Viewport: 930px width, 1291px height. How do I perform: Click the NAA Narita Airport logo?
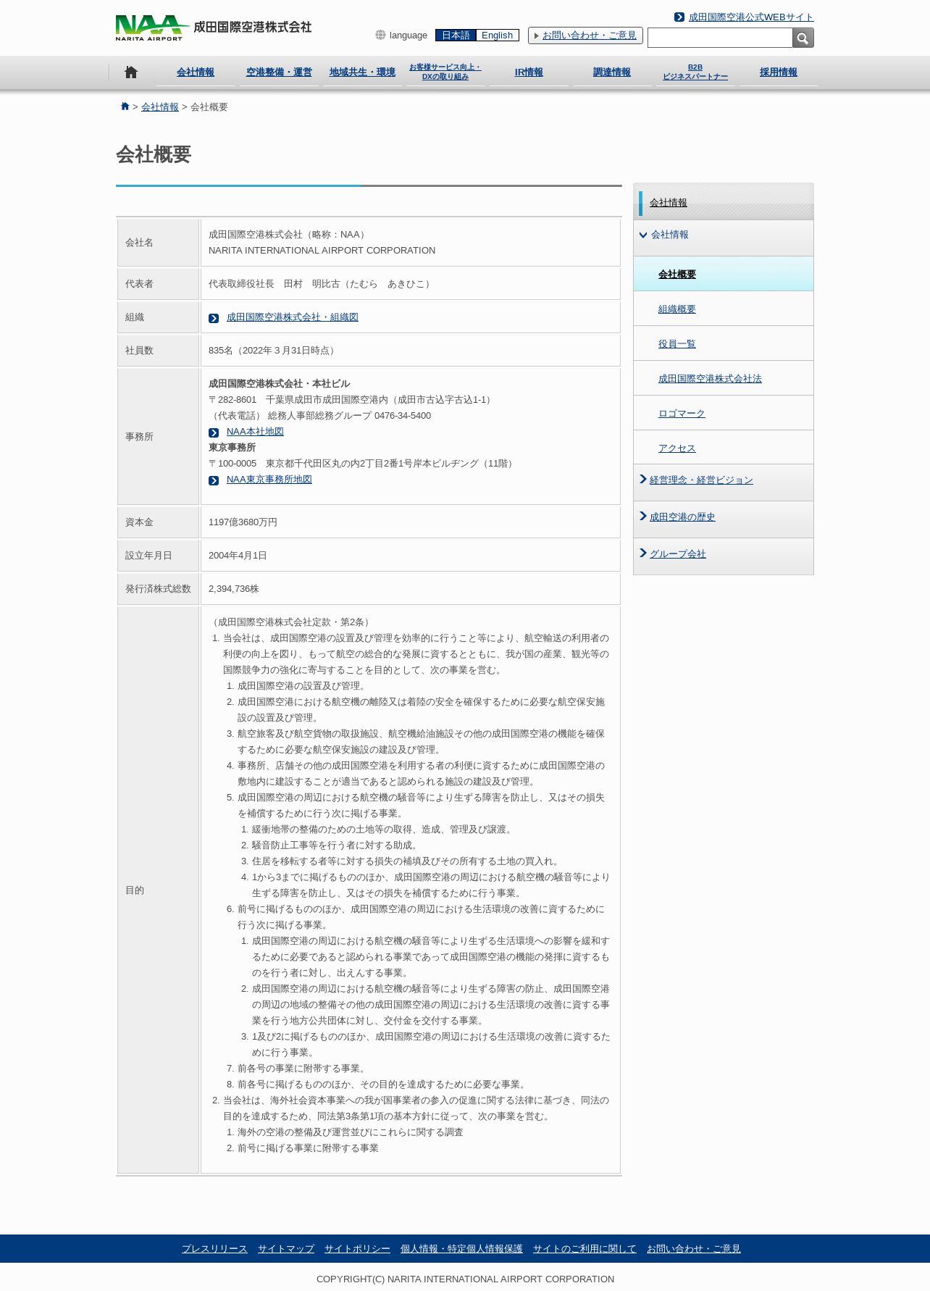point(214,28)
